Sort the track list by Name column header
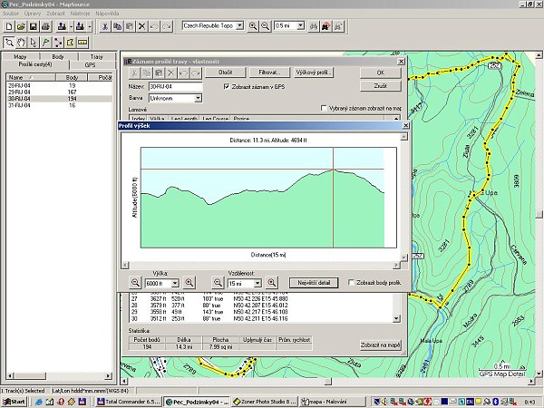The height and width of the screenshot is (408, 544). coord(31,77)
